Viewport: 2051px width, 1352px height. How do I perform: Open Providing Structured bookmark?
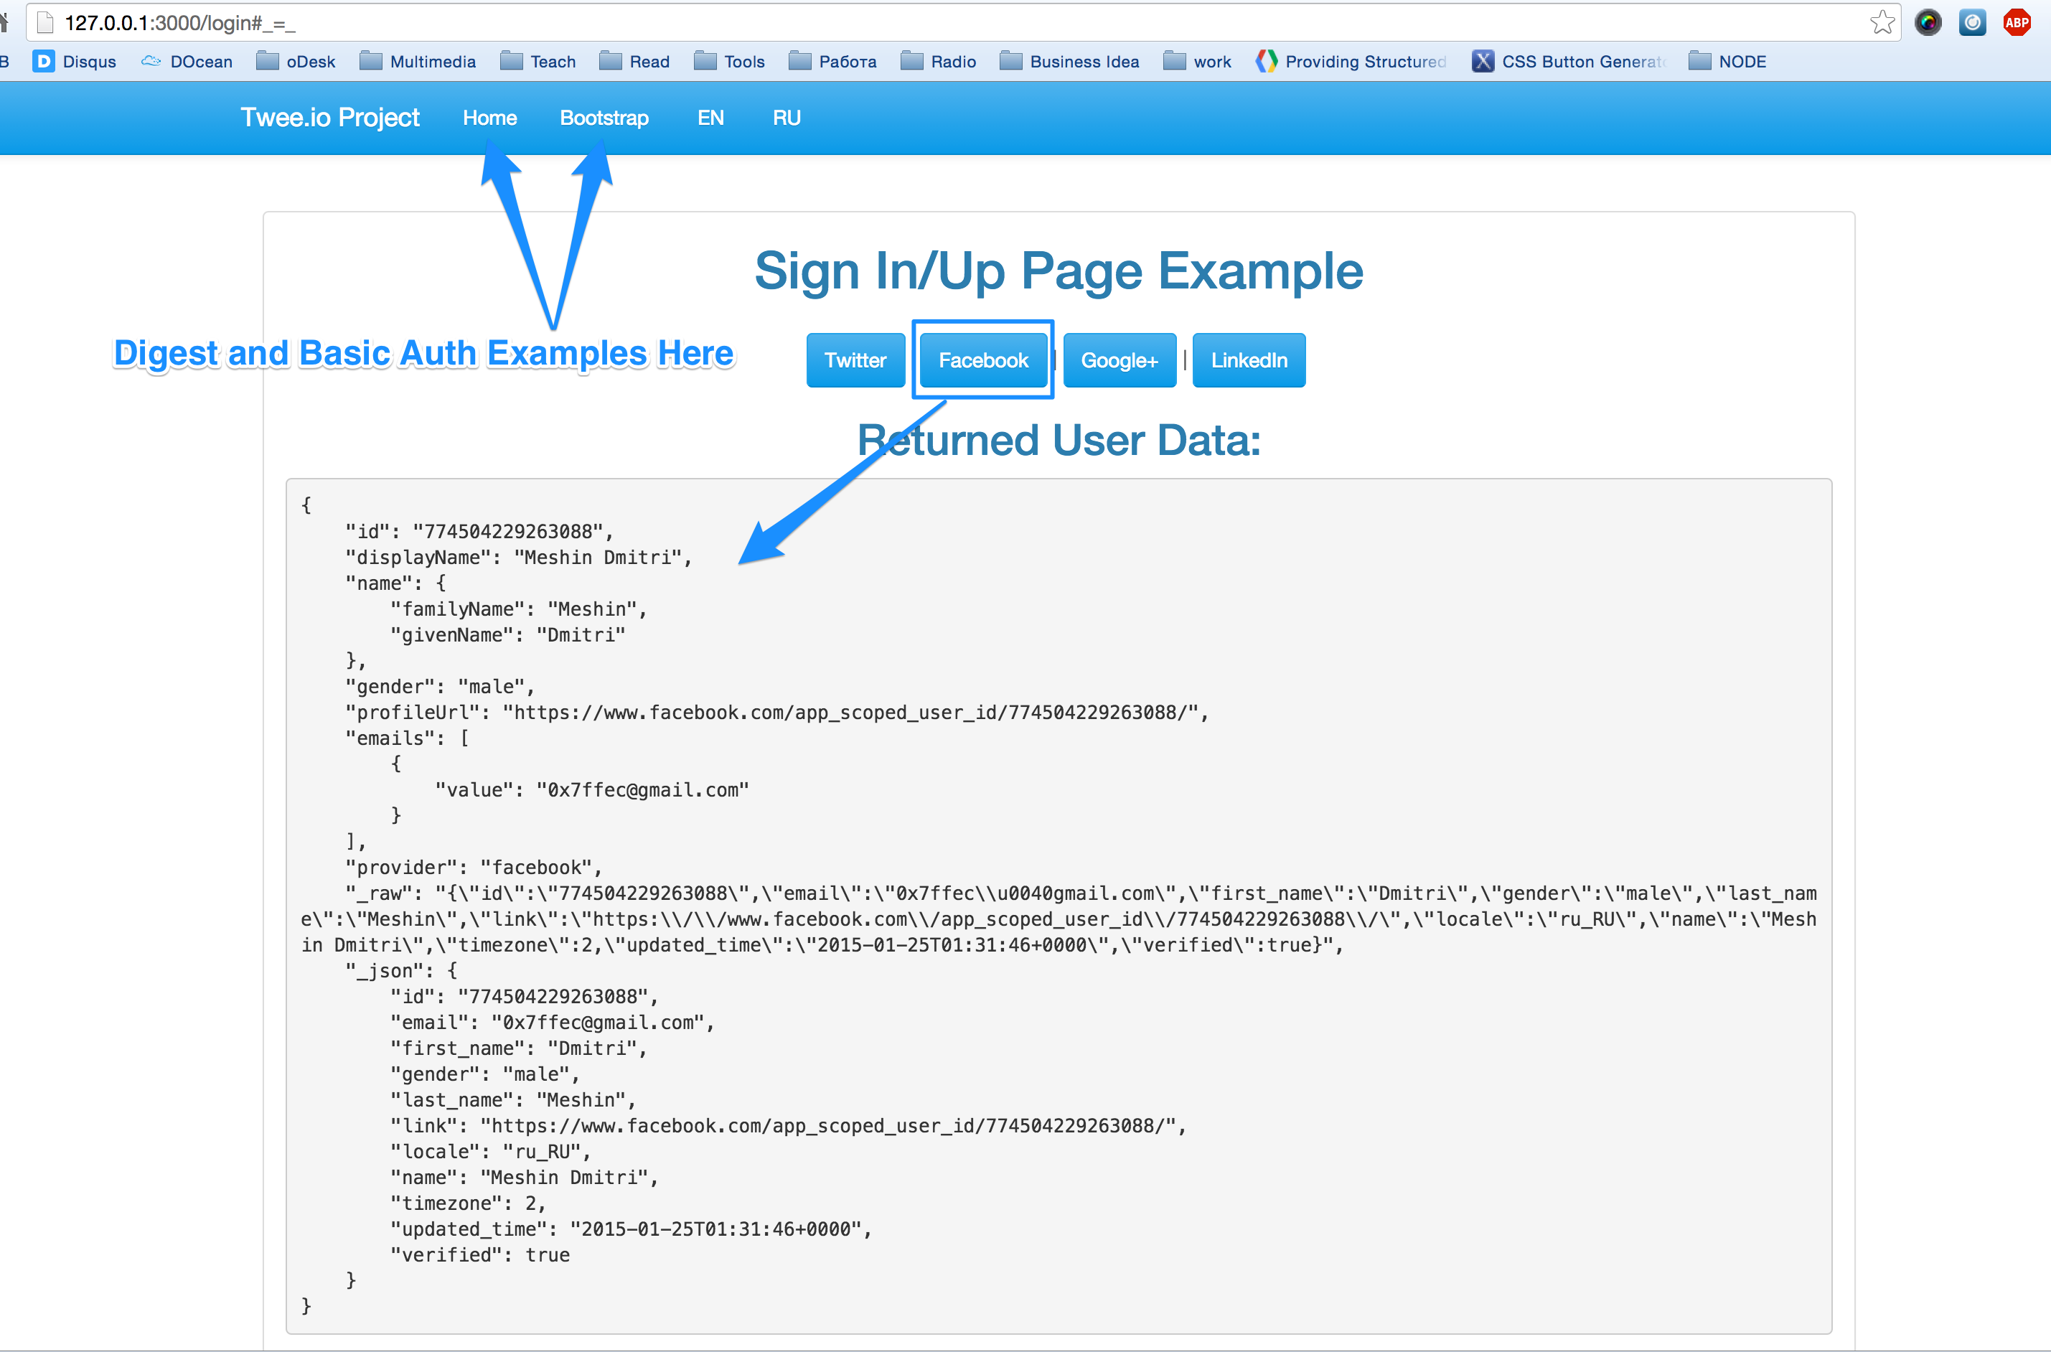point(1351,61)
